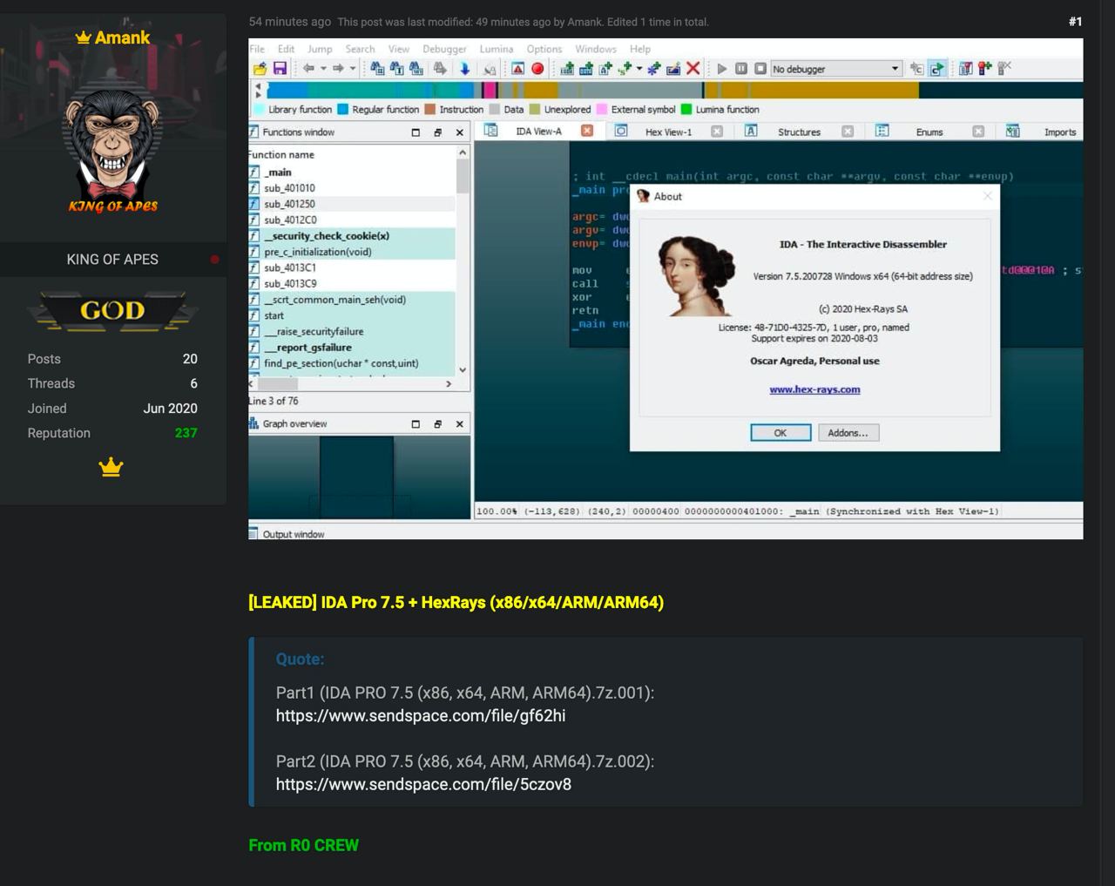Click the red warning triangle toolbar icon
This screenshot has width=1115, height=886.
(x=517, y=69)
